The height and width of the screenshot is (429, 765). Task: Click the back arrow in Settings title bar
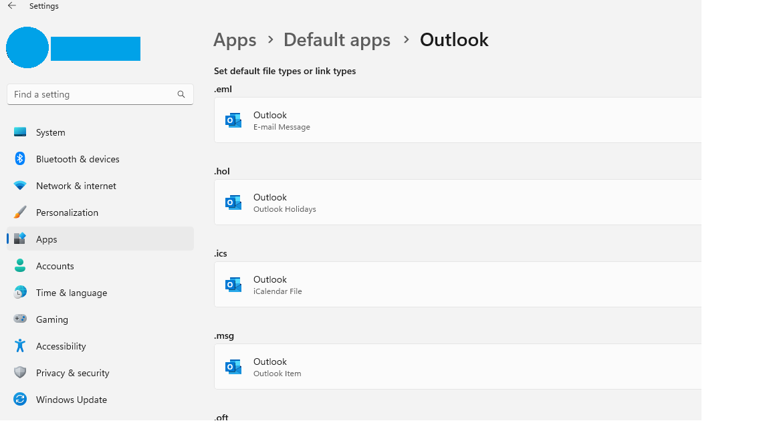[x=12, y=6]
